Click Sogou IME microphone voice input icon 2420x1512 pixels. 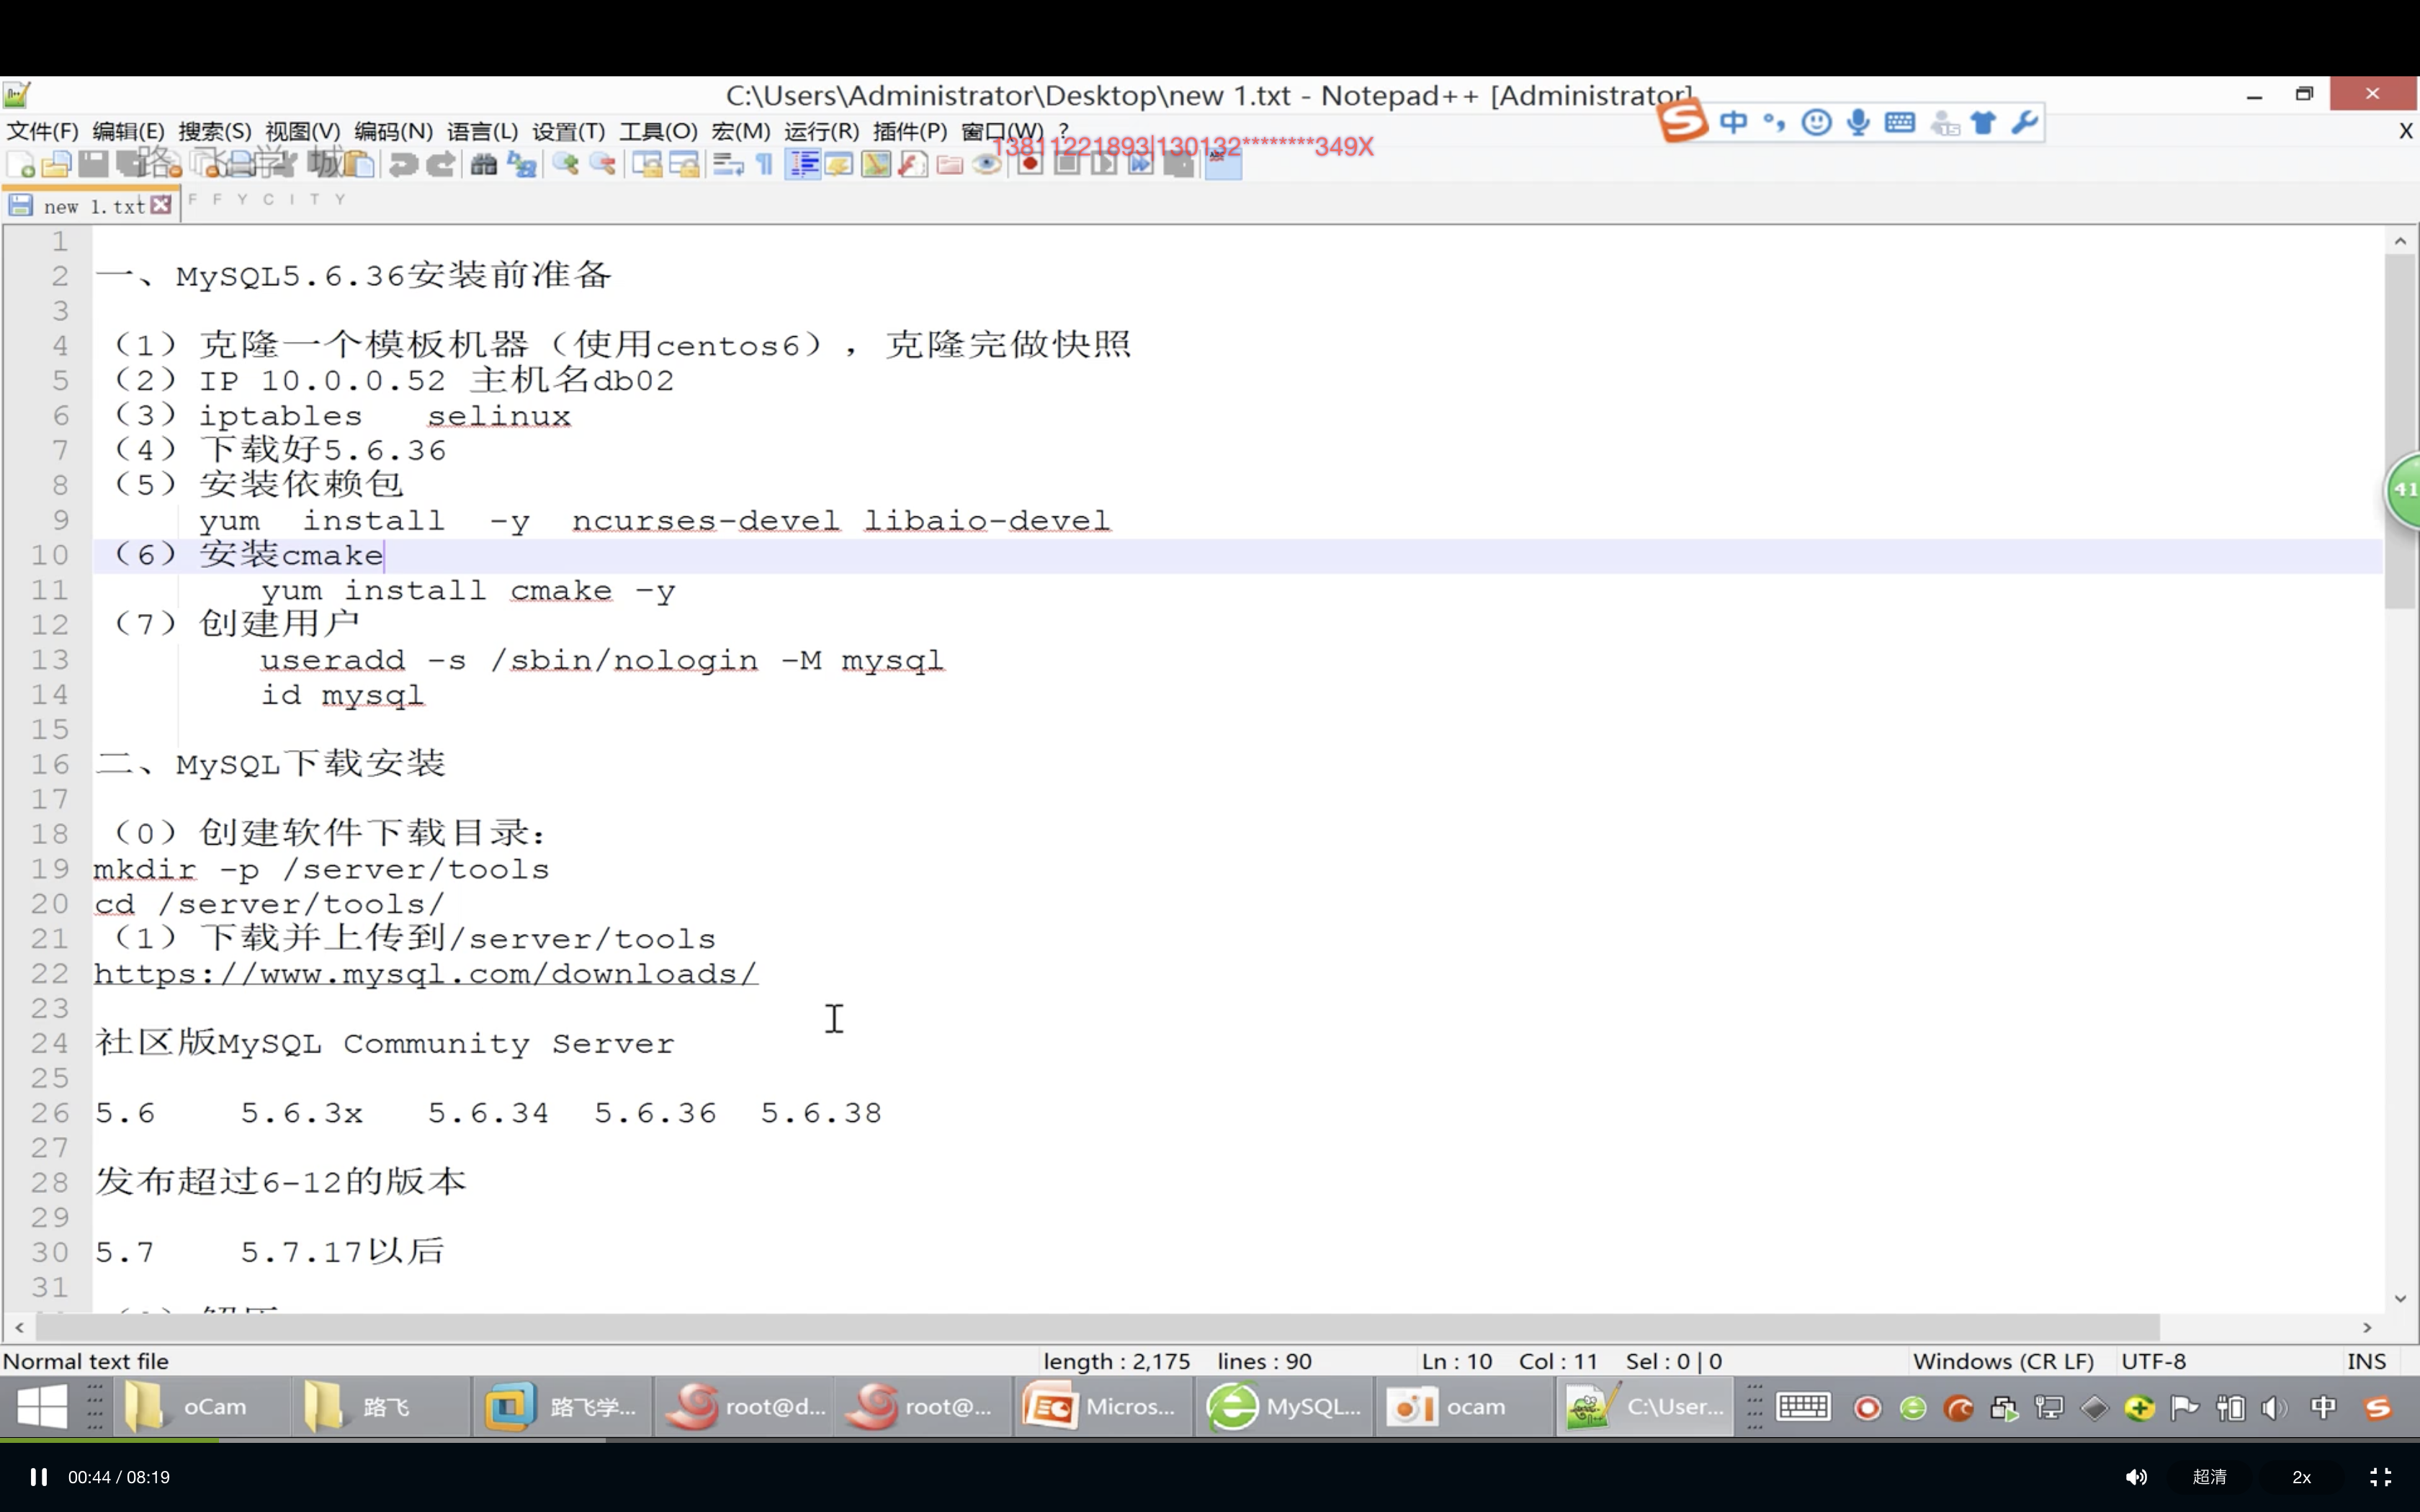[1858, 123]
